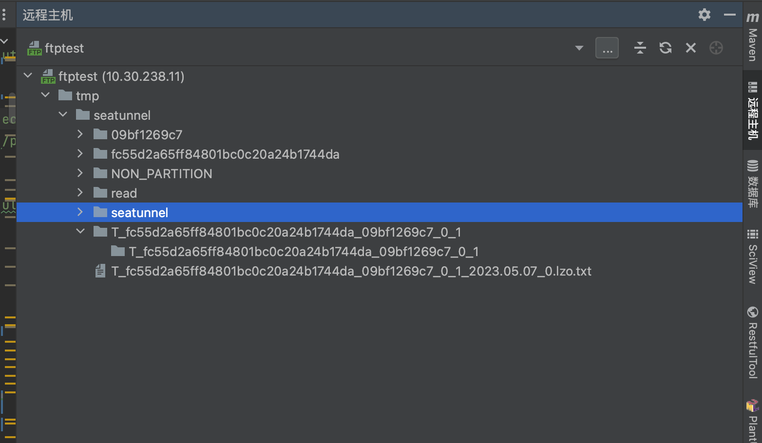The height and width of the screenshot is (443, 762).
Task: Click the ftptest (10.30.238.11) root node
Action: (122, 76)
